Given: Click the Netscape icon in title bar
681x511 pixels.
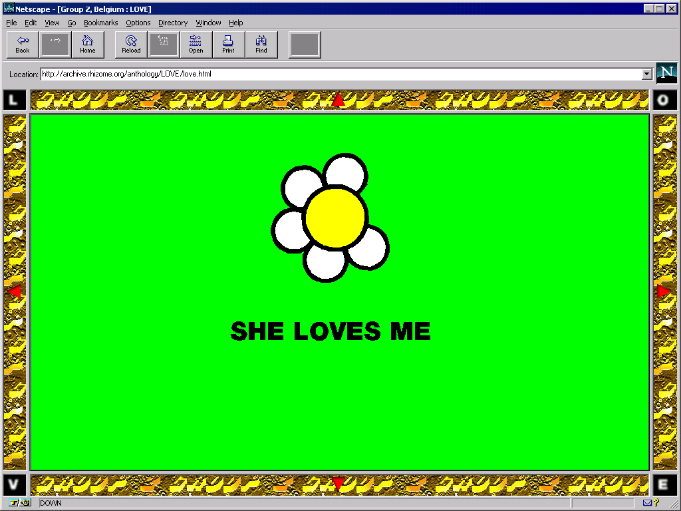Looking at the screenshot, I should point(8,9).
